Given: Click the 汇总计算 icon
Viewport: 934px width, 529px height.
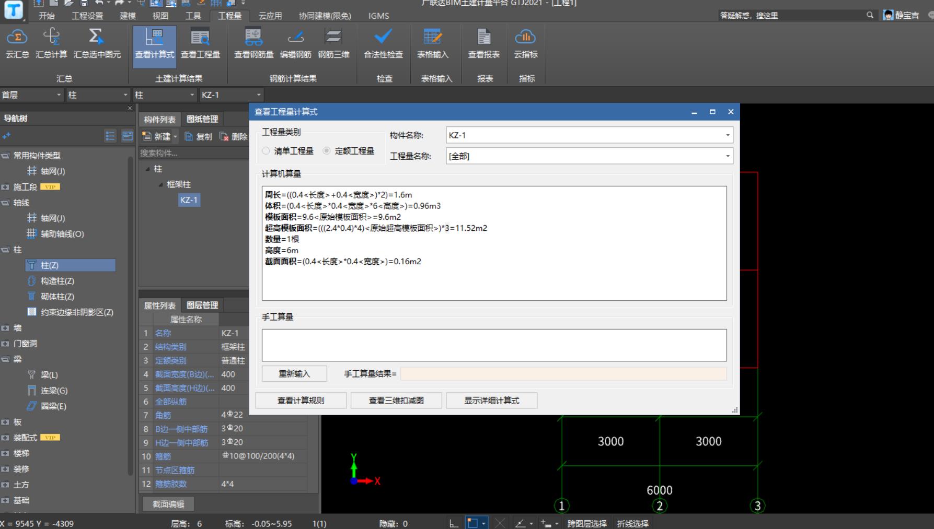Looking at the screenshot, I should point(51,44).
